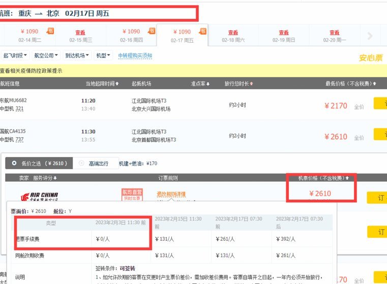Open 退改规则详情 link
This screenshot has width=387, height=284.
coord(171,195)
